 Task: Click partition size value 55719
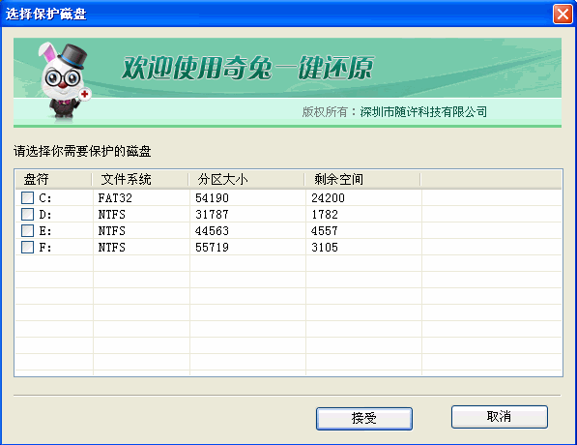pyautogui.click(x=212, y=248)
